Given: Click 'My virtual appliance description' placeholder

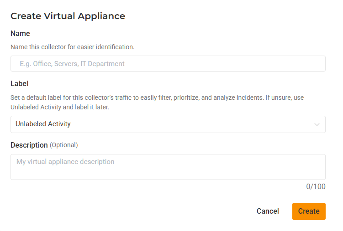Looking at the screenshot, I should pos(65,162).
